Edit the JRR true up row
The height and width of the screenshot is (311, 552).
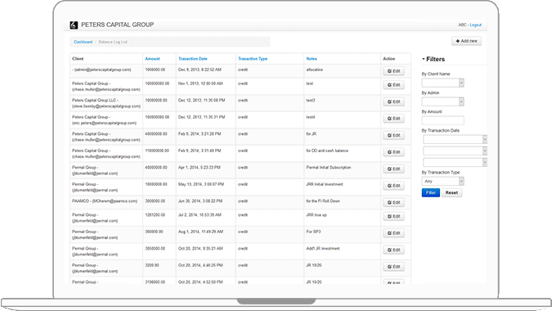393,216
